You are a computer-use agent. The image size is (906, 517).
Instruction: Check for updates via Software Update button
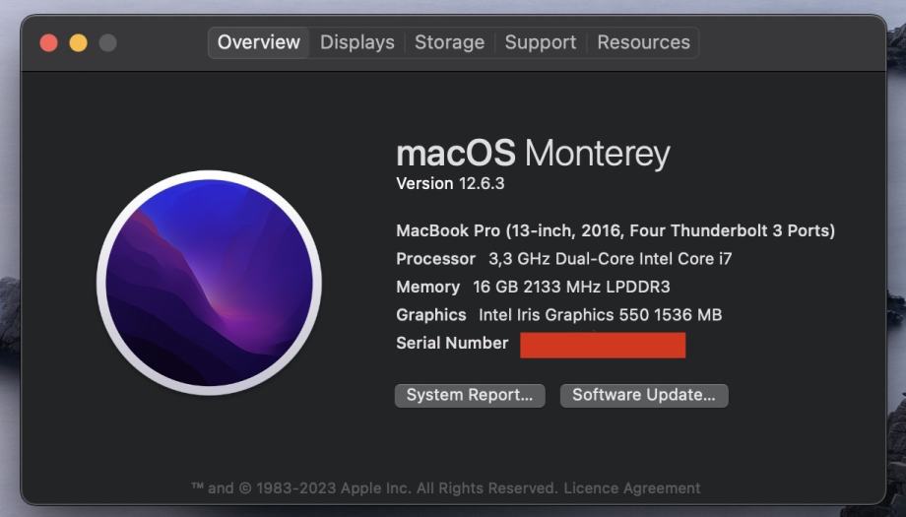coord(644,395)
